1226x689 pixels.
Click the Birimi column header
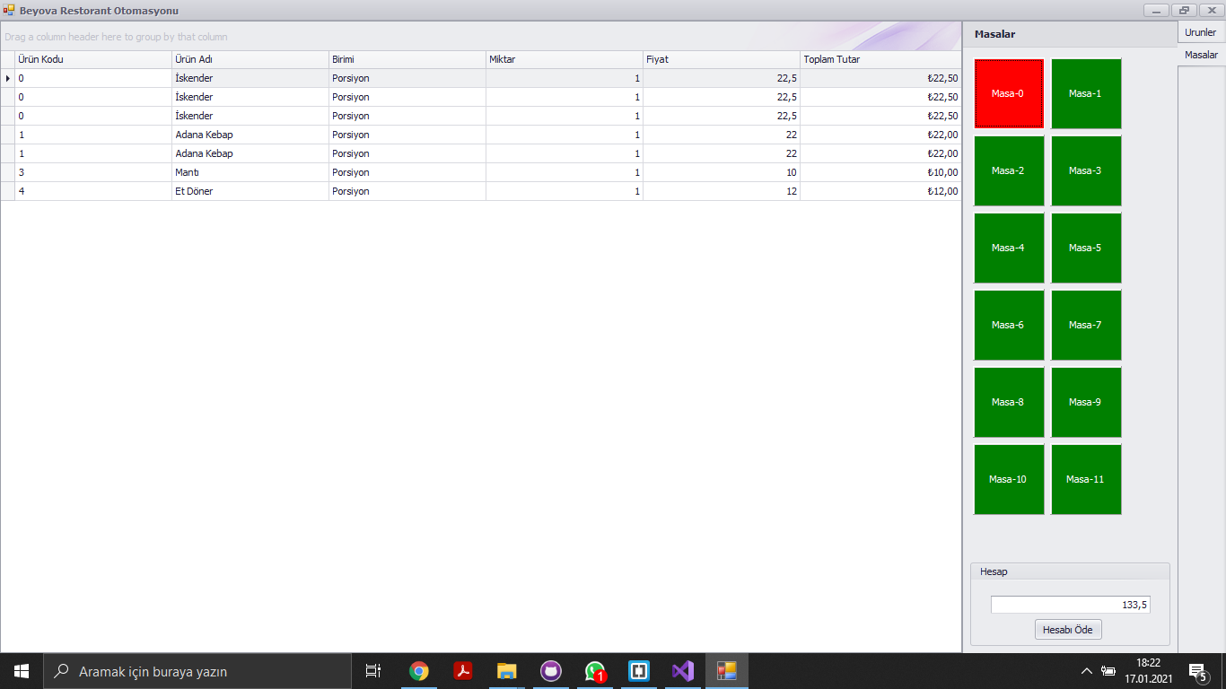[x=407, y=59]
